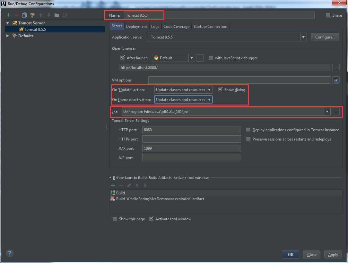Click the Defaults wrench icon in tree
Viewport: 348px width, 263px height.
coord(15,36)
